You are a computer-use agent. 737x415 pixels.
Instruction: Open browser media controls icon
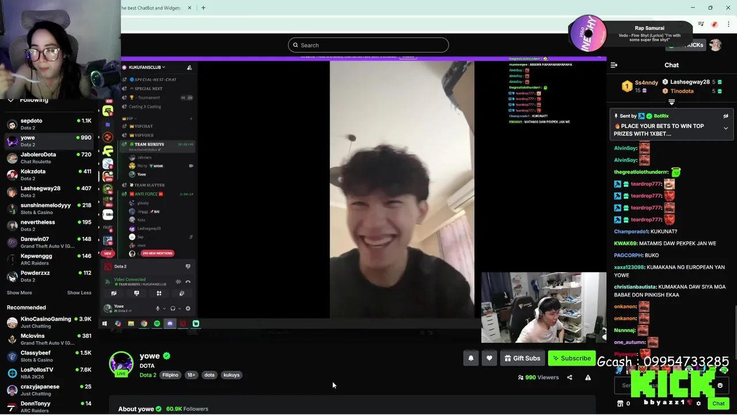[x=701, y=24]
